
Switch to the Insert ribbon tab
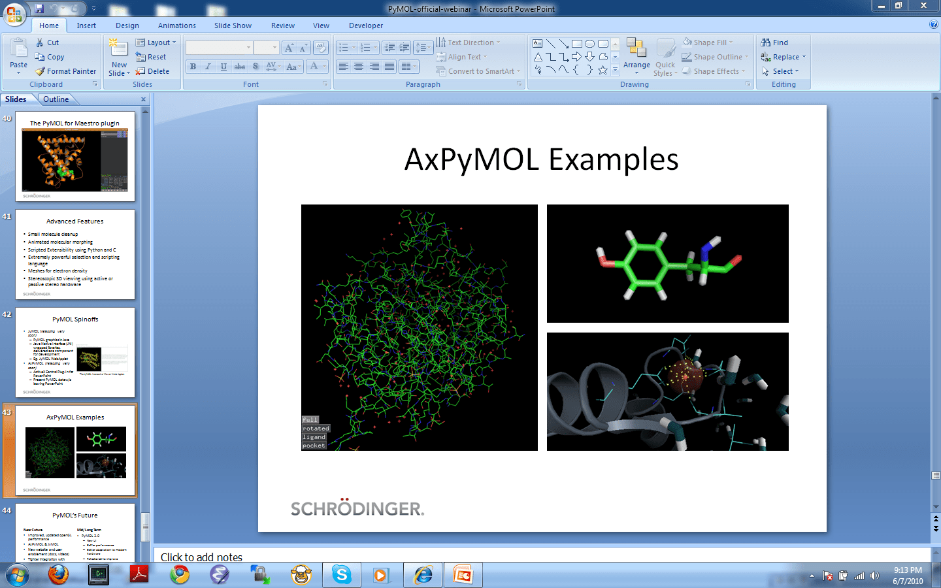pyautogui.click(x=86, y=25)
